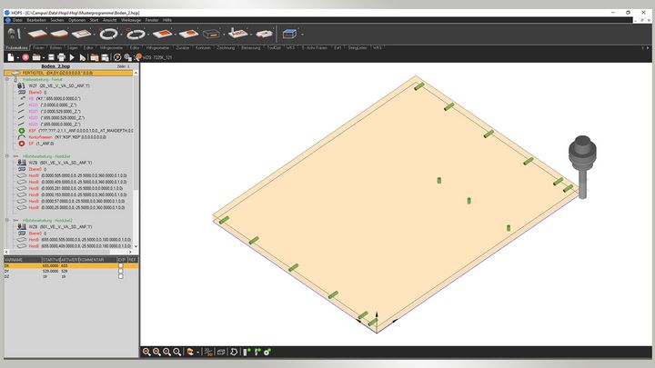The image size is (655, 368).
Task: Toggle EXP checkbox for DZ variable
Action: 121,276
